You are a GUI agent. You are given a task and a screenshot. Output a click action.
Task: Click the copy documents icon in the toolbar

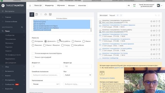coord(36,14)
